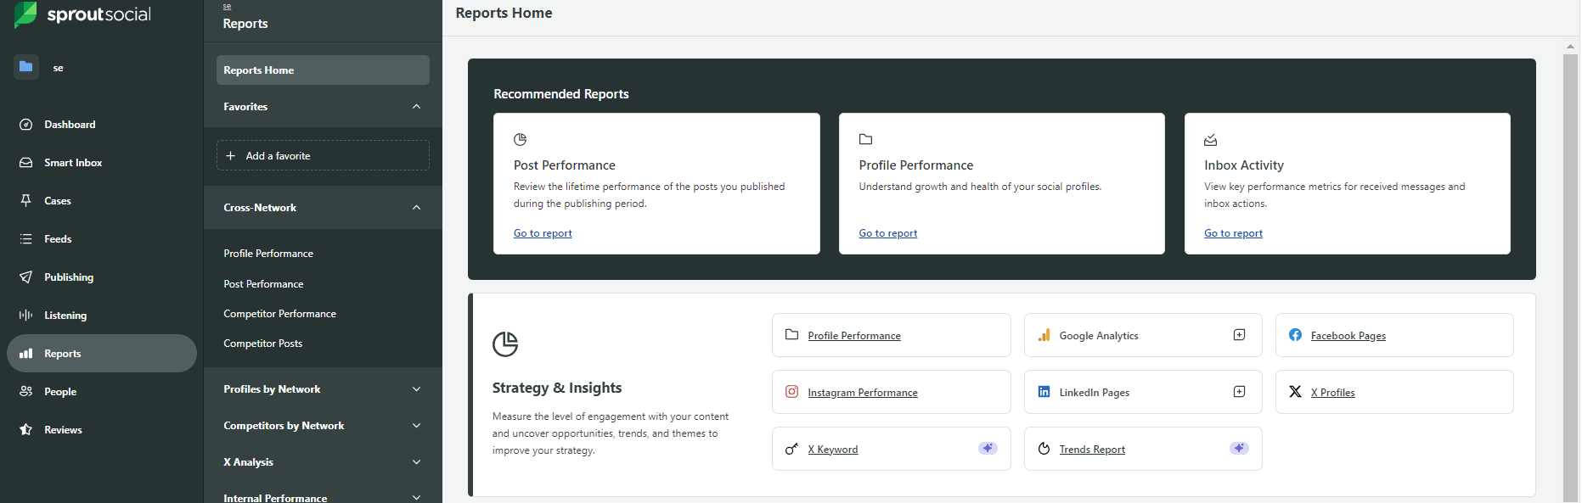Select Reports Home in the menu
Viewport: 1582px width, 503px height.
pos(323,70)
